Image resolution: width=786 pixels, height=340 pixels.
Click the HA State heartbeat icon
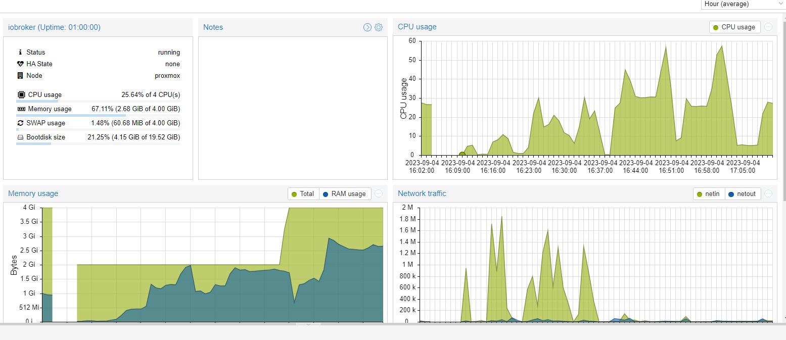coord(21,64)
